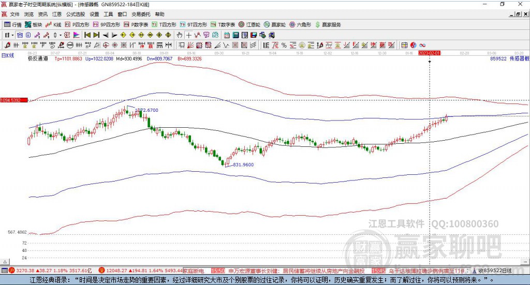The height and width of the screenshot is (285, 530).
Task: Open the 帮助 menu
Action: pyautogui.click(x=159, y=14)
